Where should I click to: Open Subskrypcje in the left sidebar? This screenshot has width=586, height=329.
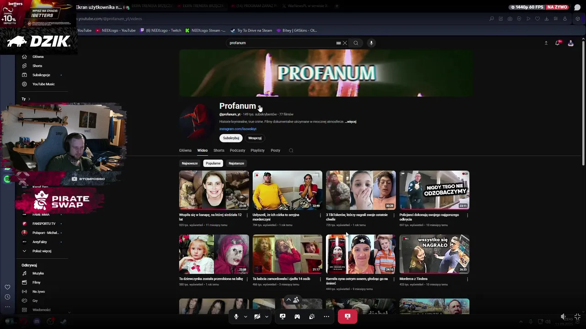point(41,75)
